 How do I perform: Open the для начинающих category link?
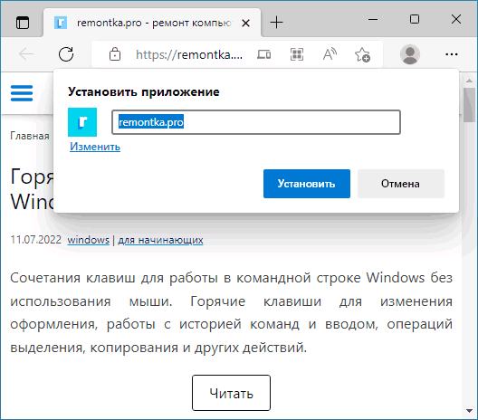point(160,240)
